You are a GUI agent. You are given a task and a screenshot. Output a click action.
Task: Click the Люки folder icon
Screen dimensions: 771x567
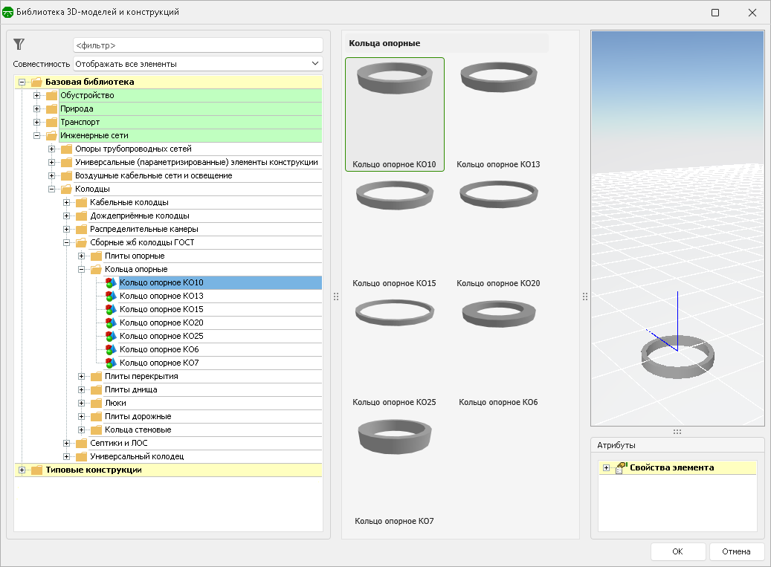(96, 403)
